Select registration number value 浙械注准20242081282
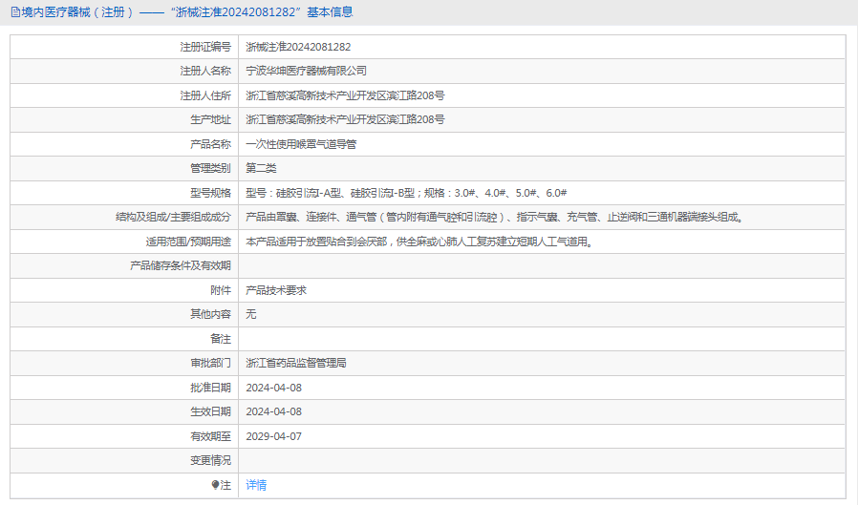The image size is (858, 505). click(298, 47)
